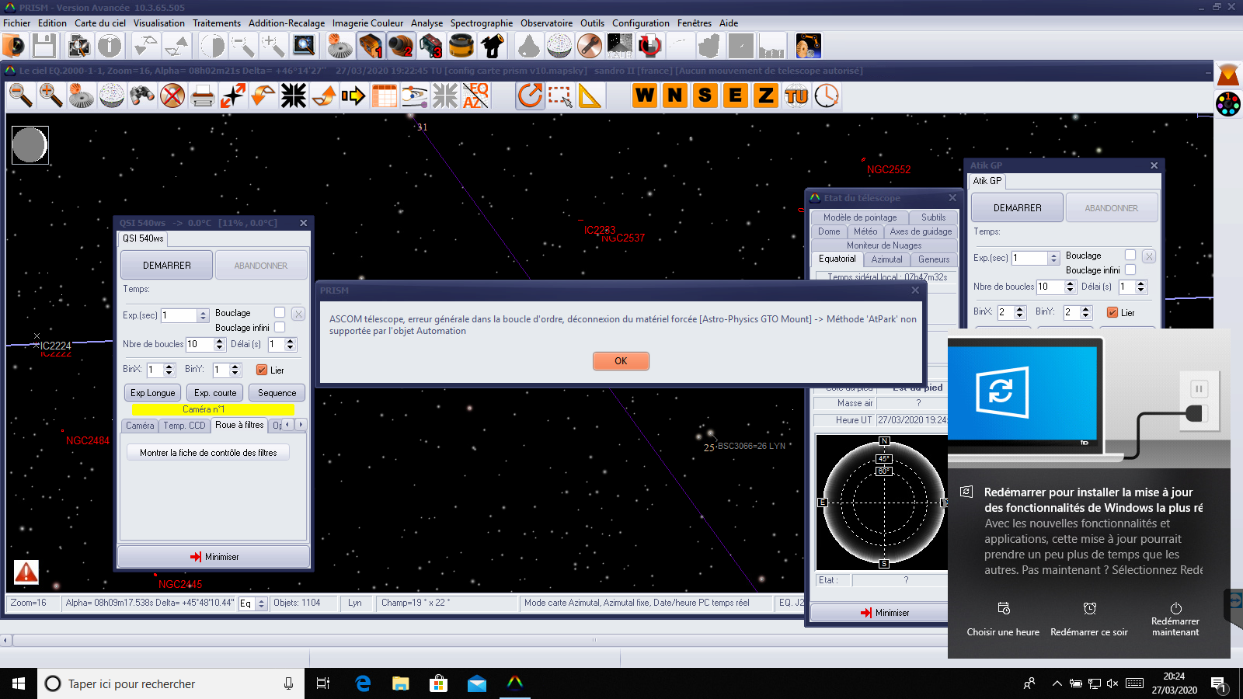This screenshot has height=699, width=1243.
Task: Adjust Exp.(sec) stepper in QSI 540ws panel
Action: [204, 315]
